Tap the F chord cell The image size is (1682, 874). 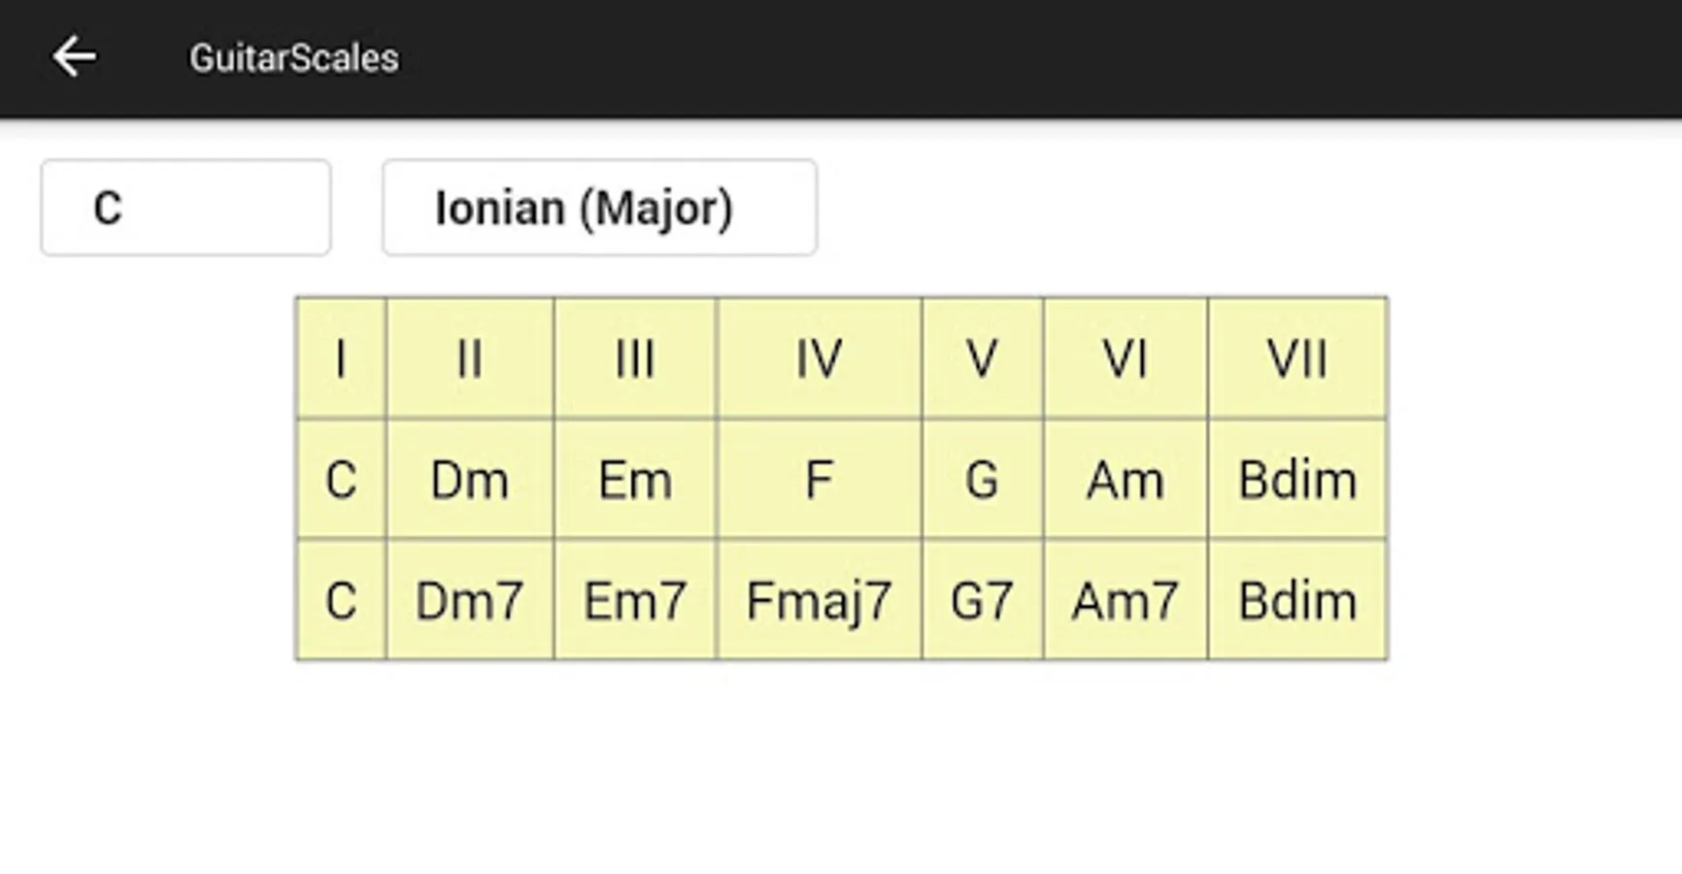pos(820,480)
